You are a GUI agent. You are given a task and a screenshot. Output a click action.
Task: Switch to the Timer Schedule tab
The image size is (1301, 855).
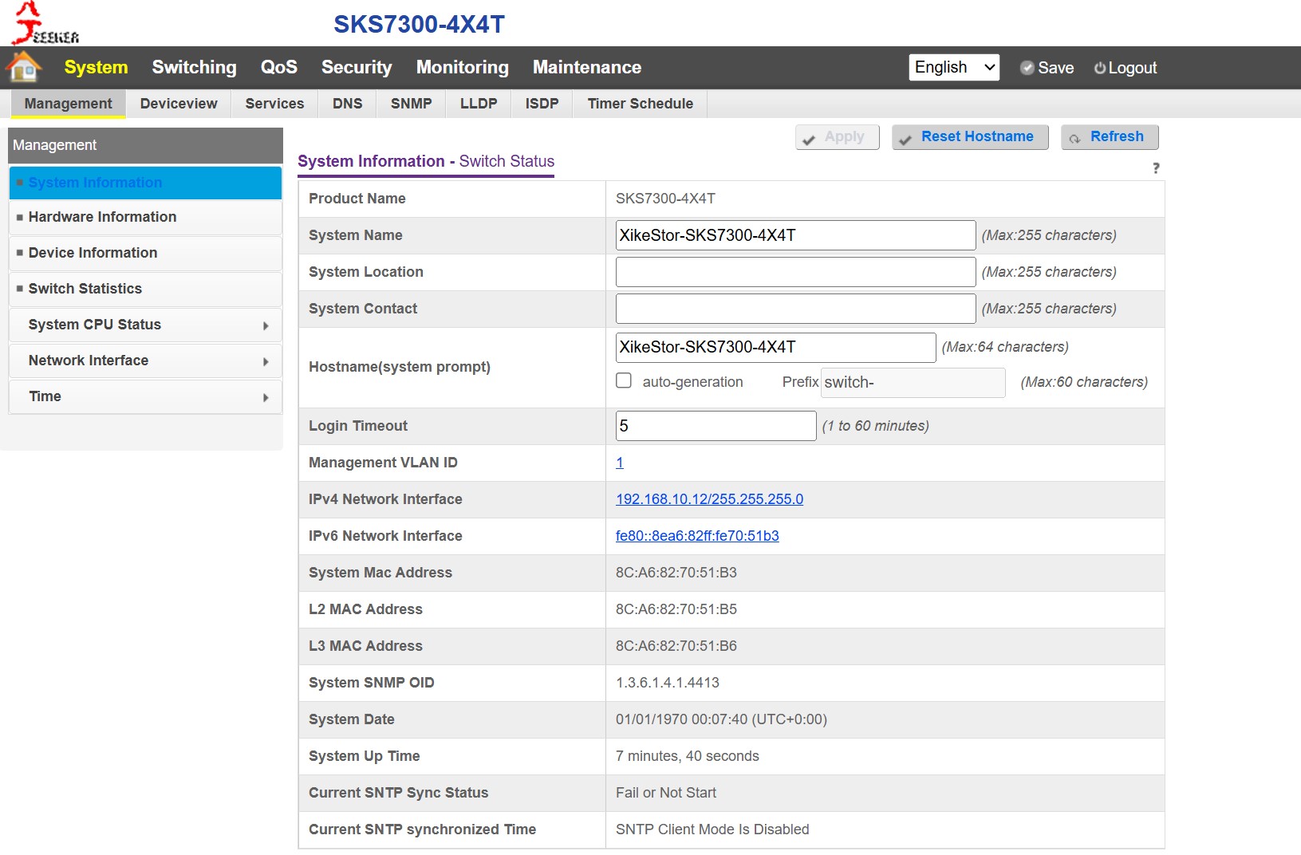pos(641,104)
